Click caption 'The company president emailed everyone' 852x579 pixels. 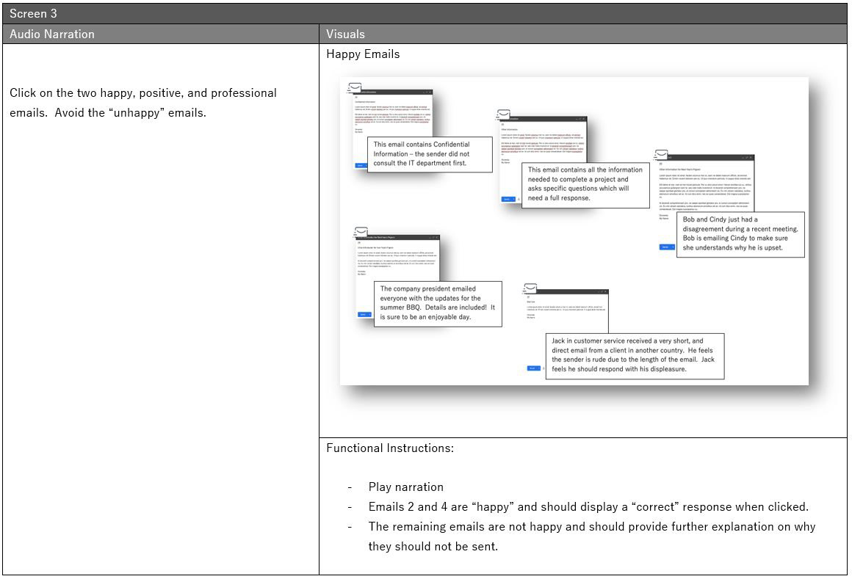(x=438, y=303)
